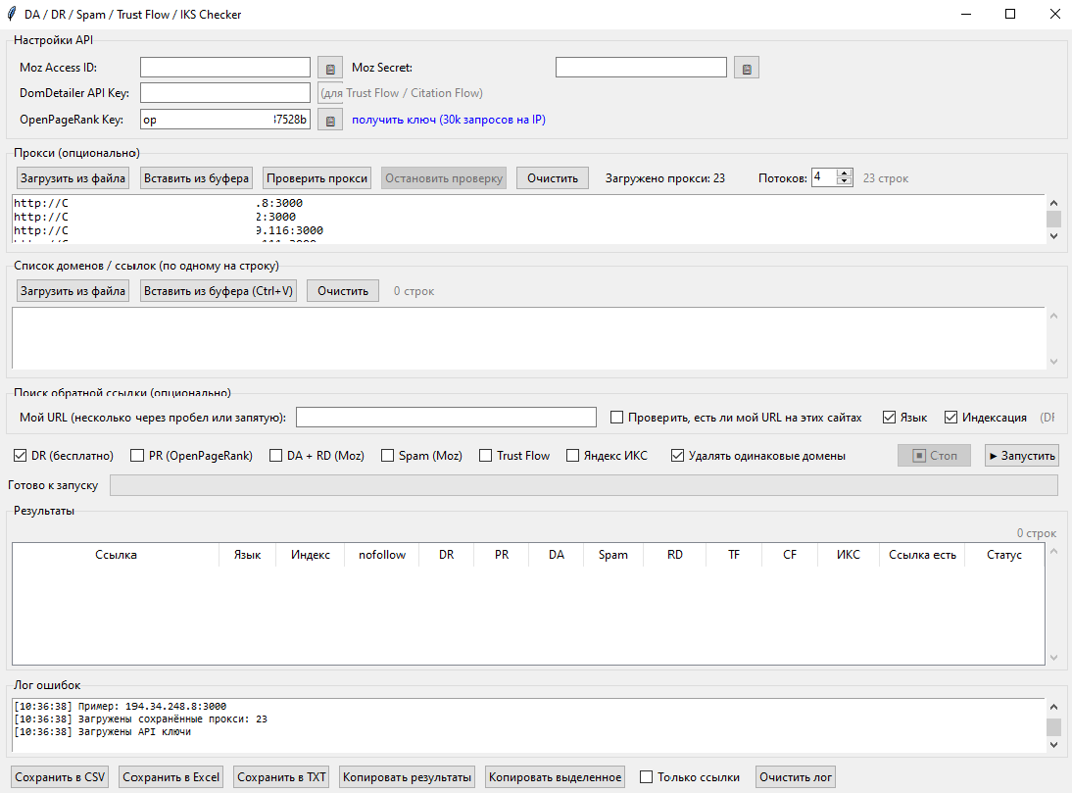Sort results by Статус column header
The width and height of the screenshot is (1072, 793).
[x=1004, y=555]
